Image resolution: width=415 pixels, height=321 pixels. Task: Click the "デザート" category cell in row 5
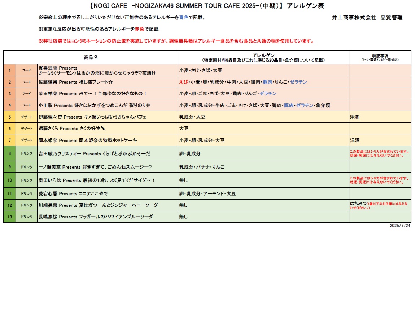(26, 117)
